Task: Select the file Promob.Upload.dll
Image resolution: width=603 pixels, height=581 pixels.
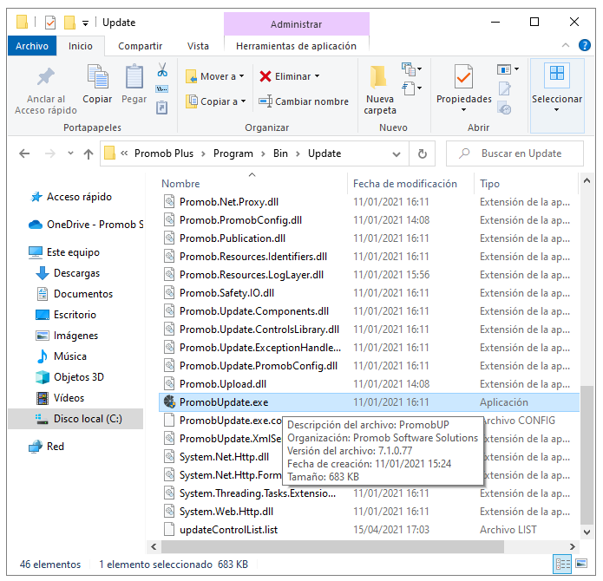Action: 223,384
